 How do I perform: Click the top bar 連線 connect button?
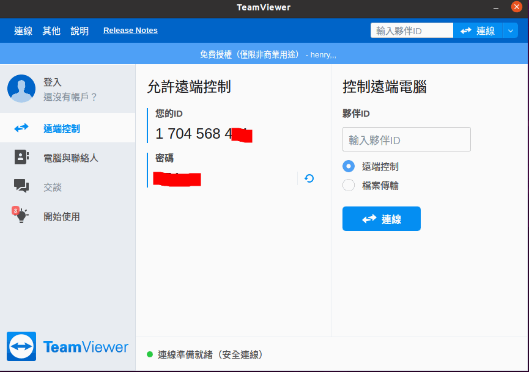478,31
